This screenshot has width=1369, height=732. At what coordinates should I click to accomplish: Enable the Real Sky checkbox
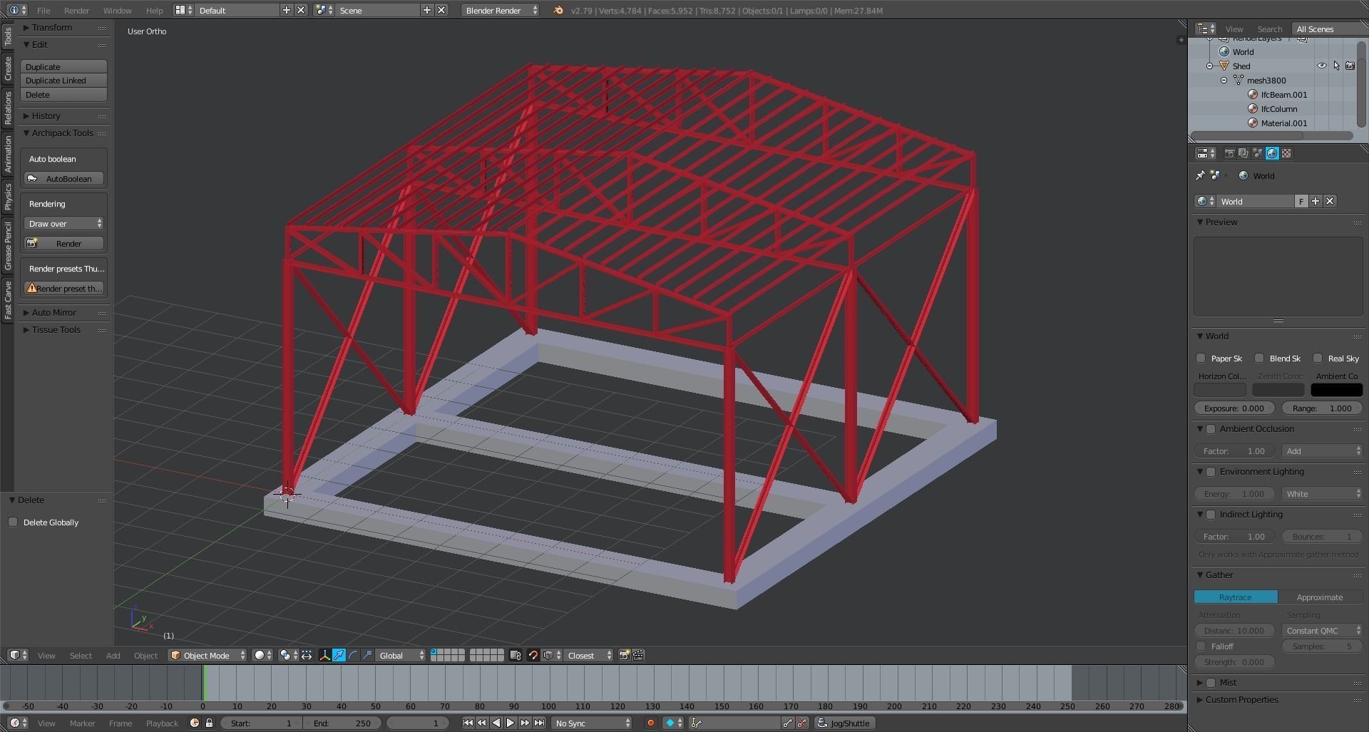(1318, 358)
